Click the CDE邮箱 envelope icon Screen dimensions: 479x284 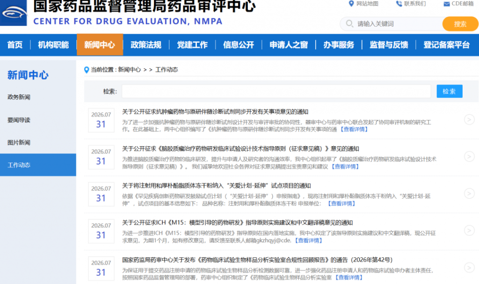point(446,4)
